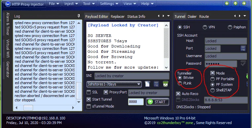The image size is (252, 128).
Task: Click the HTTP Proxy Injector app logo
Action: pos(8,4)
